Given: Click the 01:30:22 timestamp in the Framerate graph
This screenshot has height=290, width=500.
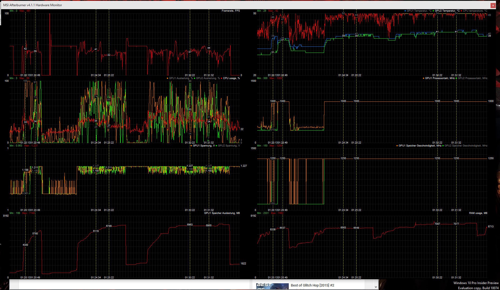Looking at the screenshot, I should click(190, 75).
